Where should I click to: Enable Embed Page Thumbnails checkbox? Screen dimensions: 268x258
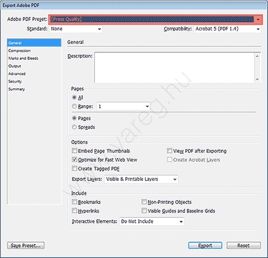(x=74, y=151)
